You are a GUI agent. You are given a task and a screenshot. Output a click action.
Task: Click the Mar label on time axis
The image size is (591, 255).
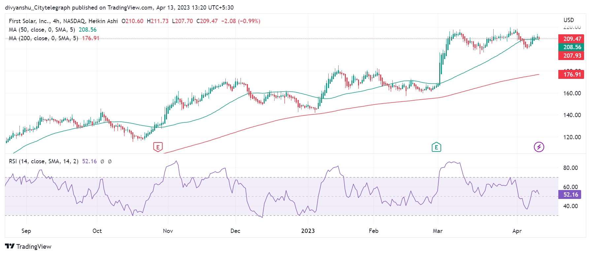[x=438, y=231]
